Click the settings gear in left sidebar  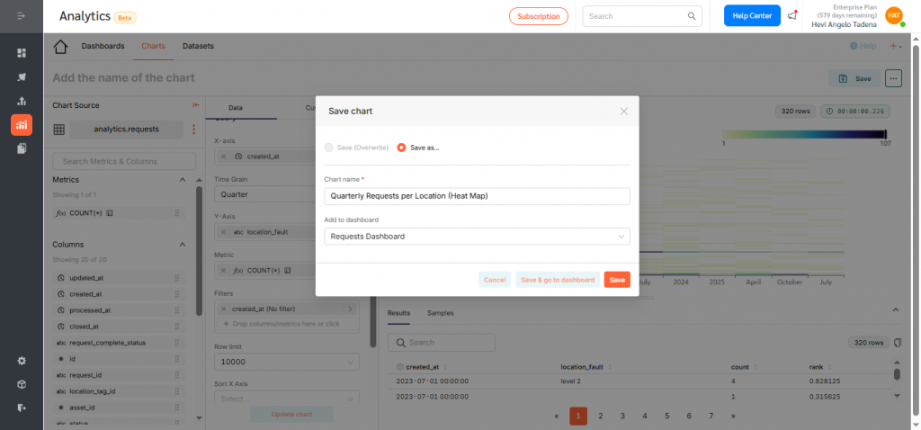[22, 361]
